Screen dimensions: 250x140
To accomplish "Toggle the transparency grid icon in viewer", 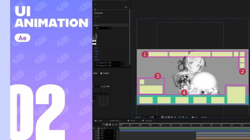I will point(166,117).
